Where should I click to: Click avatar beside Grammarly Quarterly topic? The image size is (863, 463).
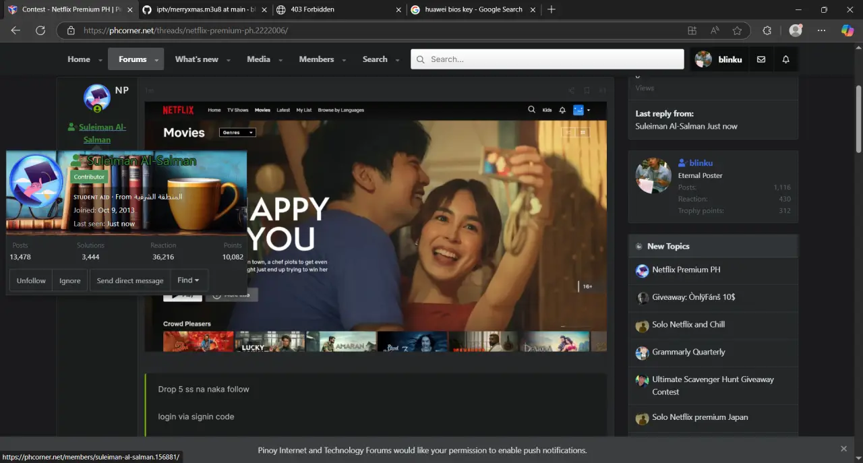[x=642, y=353]
